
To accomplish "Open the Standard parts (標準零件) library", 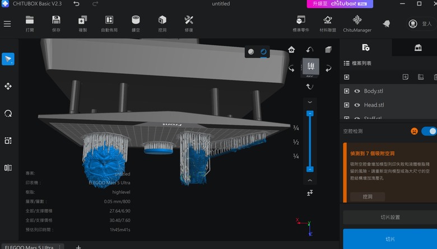I will click(301, 24).
